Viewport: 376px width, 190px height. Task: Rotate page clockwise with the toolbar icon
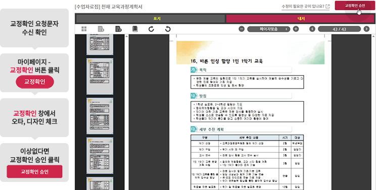pos(151,29)
